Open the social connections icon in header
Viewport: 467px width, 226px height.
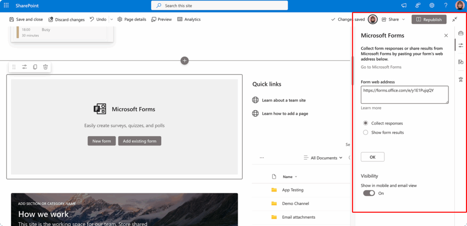click(x=418, y=5)
